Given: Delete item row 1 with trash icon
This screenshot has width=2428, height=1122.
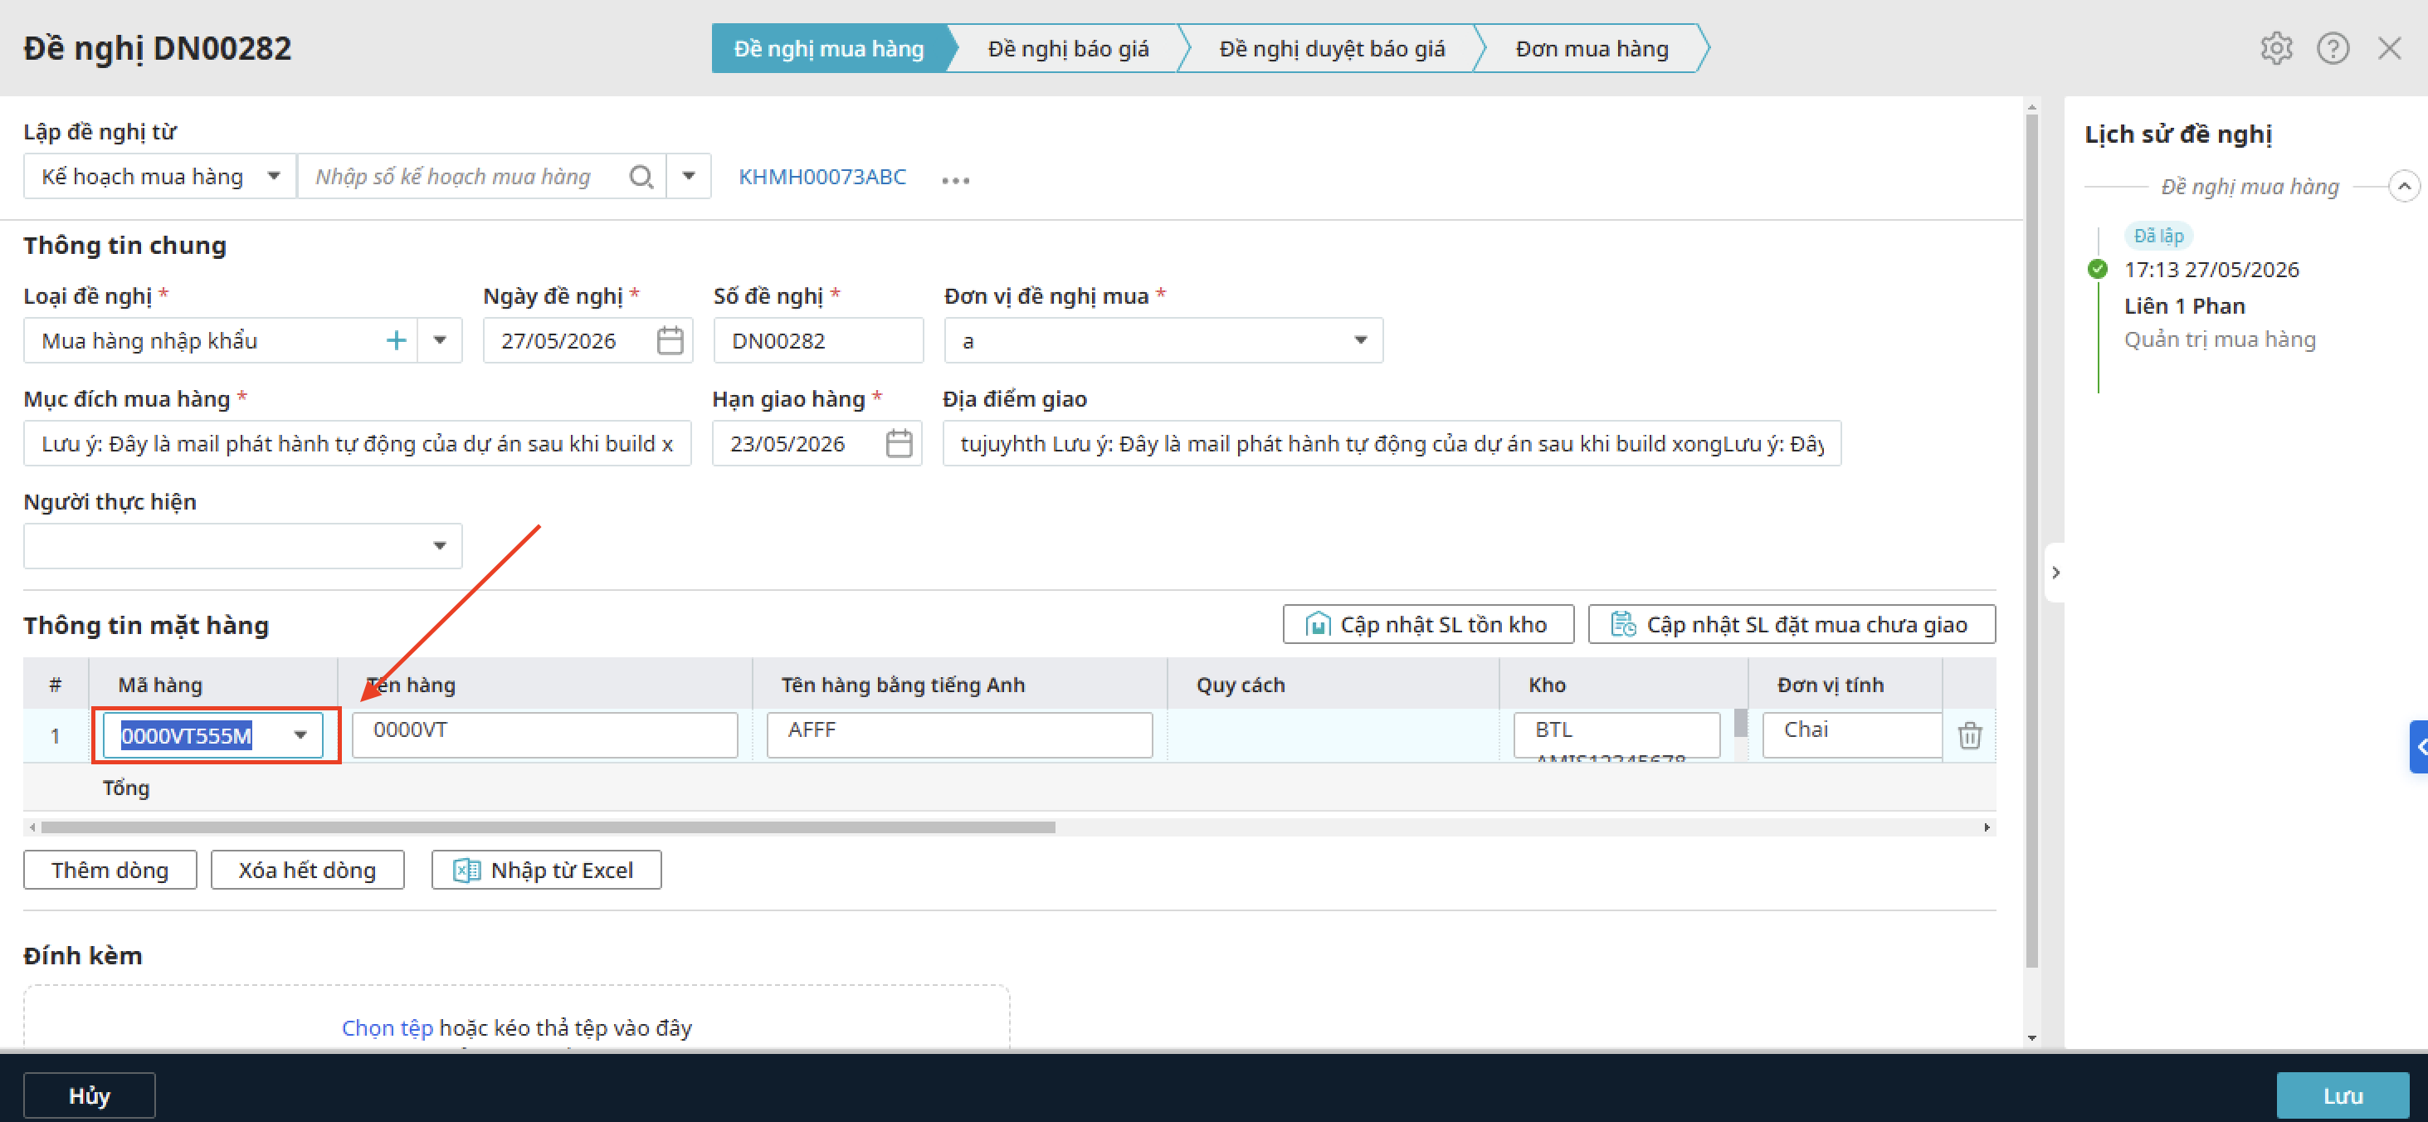Looking at the screenshot, I should (x=1969, y=734).
